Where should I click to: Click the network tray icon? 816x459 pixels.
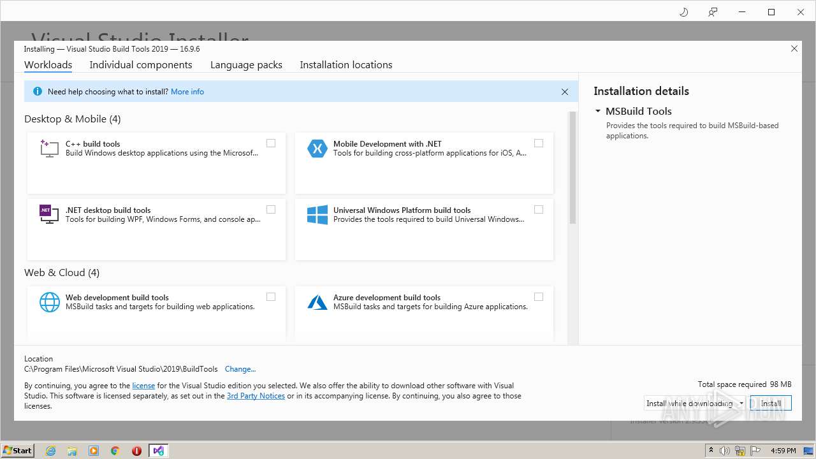pos(740,451)
